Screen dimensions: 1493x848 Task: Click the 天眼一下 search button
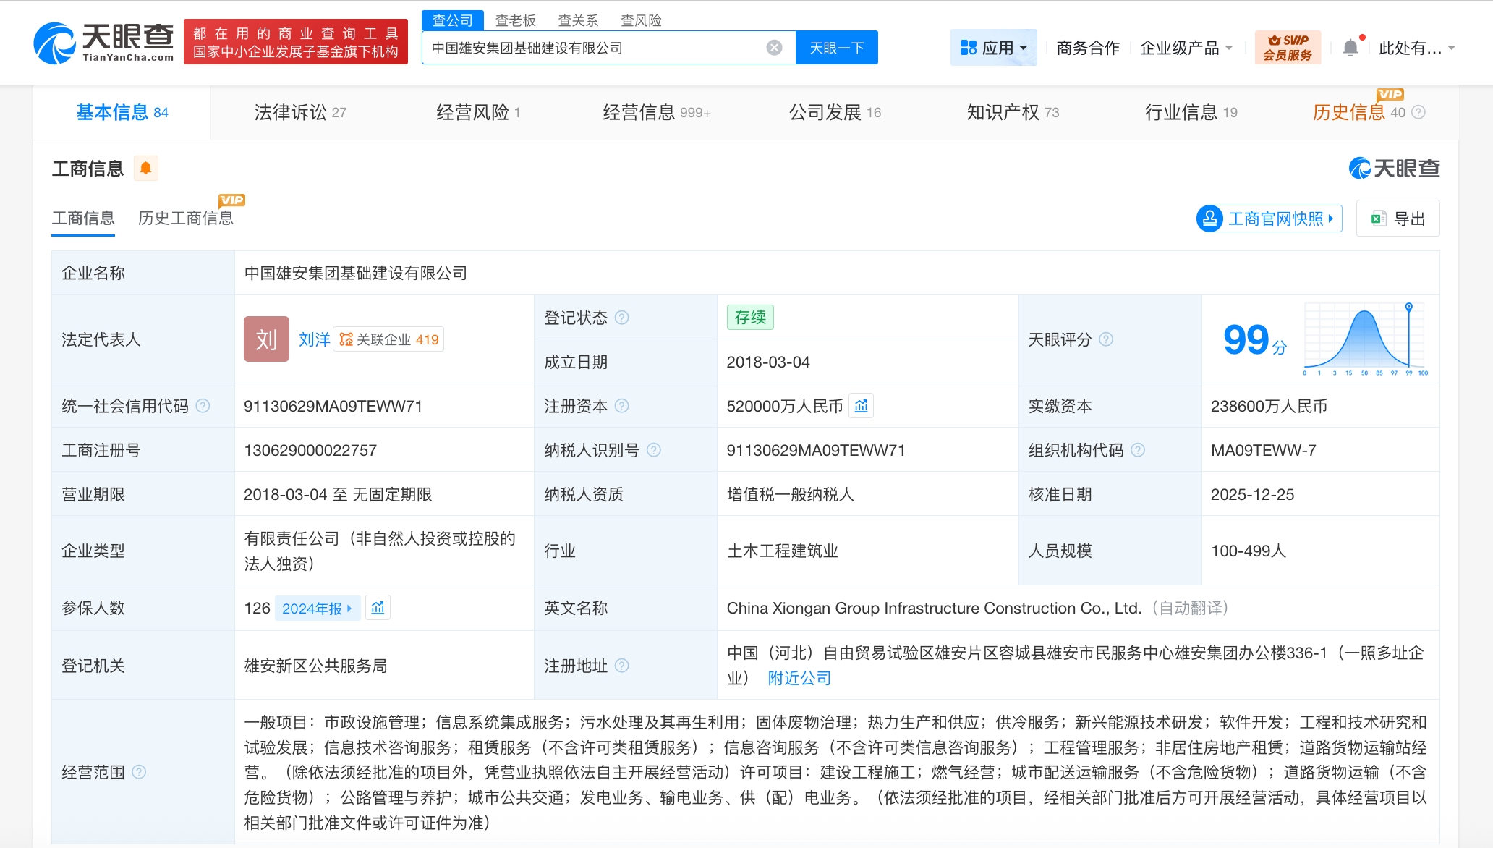pyautogui.click(x=836, y=48)
